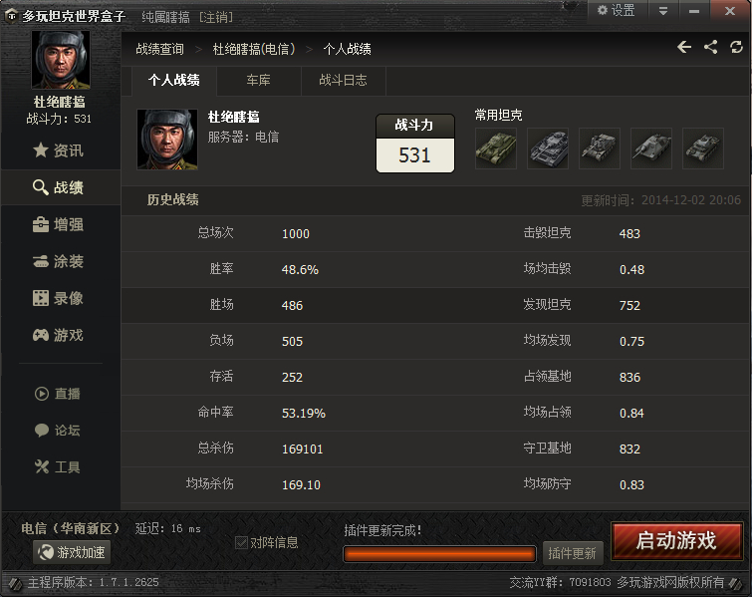
Task: Click the 插件更新 button
Action: (572, 553)
